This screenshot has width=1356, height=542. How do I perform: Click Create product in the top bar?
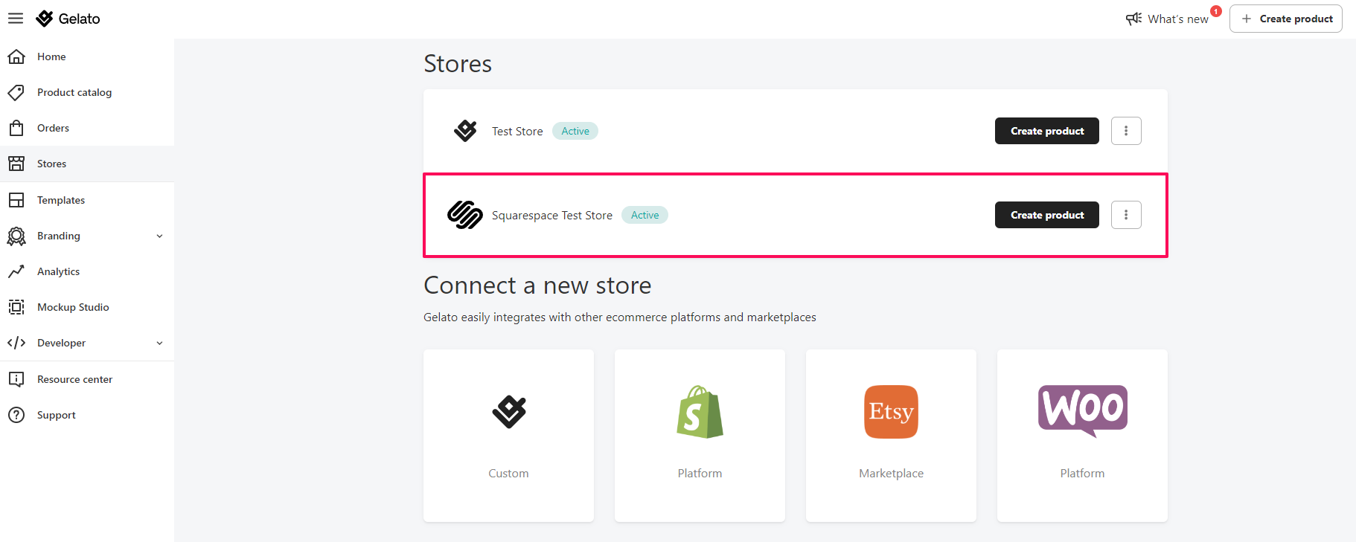point(1286,19)
